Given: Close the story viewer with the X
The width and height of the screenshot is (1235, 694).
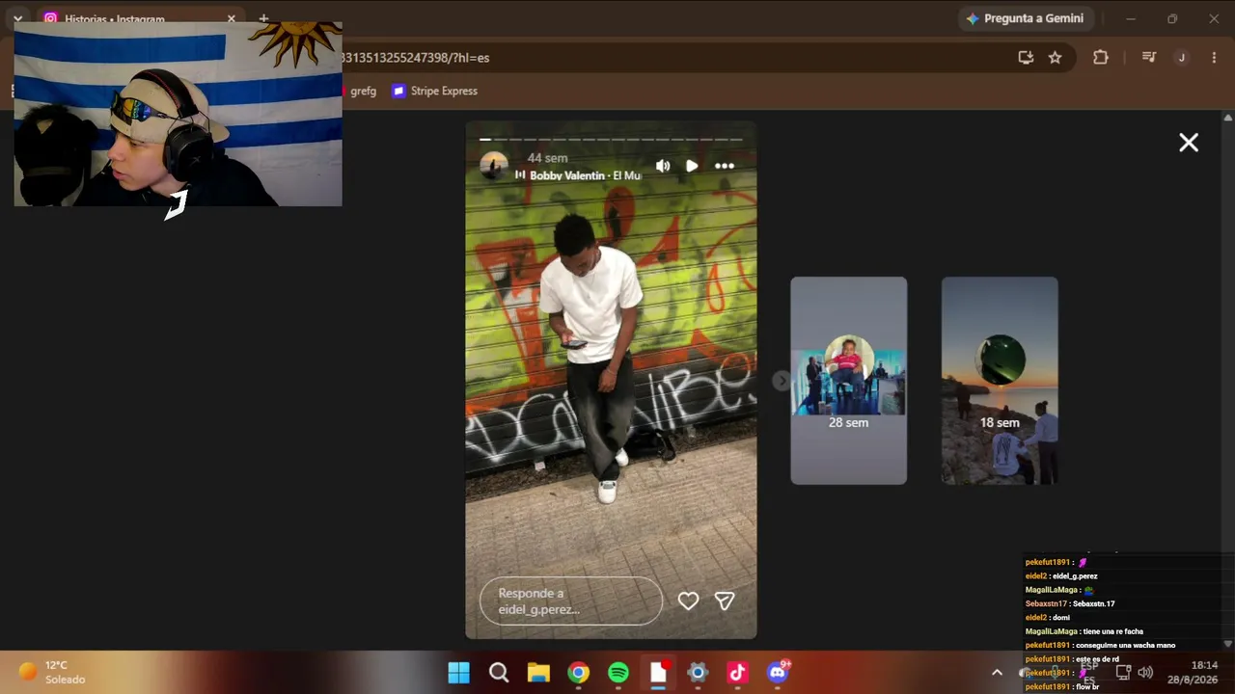Looking at the screenshot, I should 1189,143.
